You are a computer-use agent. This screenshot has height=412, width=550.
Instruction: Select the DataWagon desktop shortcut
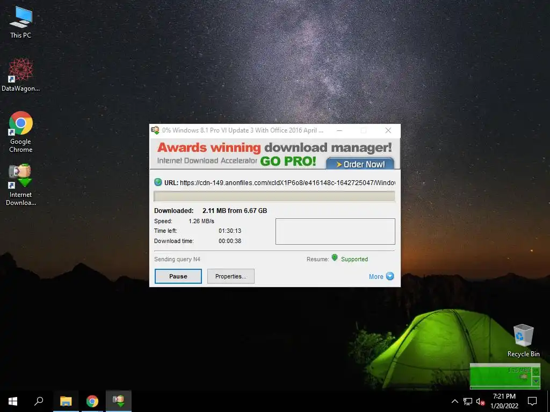click(x=20, y=75)
